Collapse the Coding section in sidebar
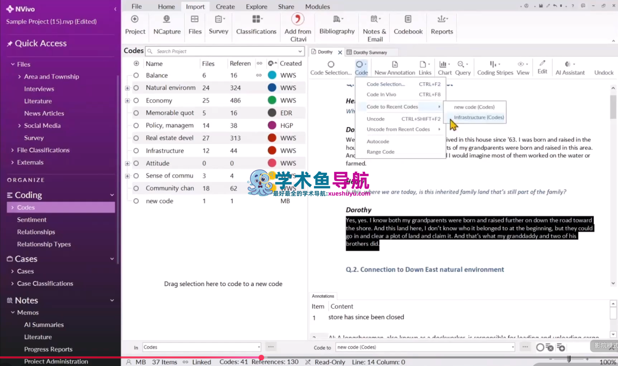 [x=112, y=195]
